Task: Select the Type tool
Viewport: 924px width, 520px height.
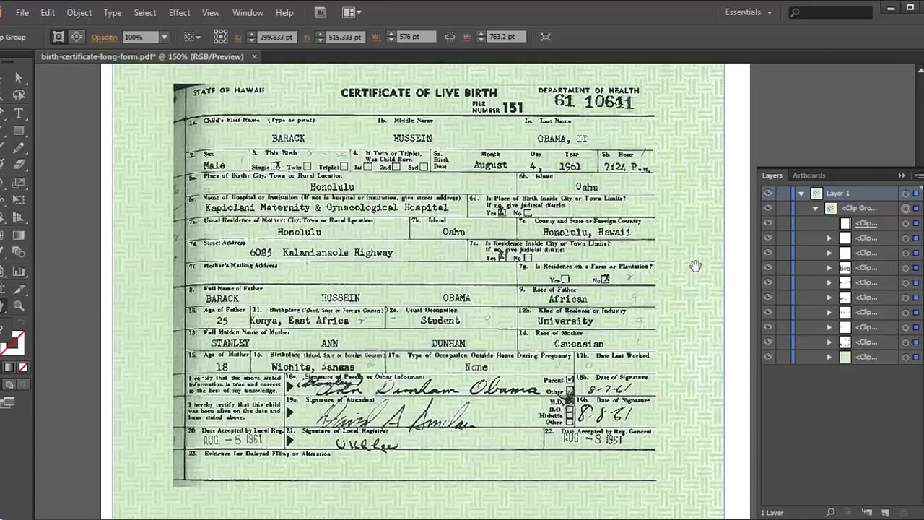Action: coord(19,113)
